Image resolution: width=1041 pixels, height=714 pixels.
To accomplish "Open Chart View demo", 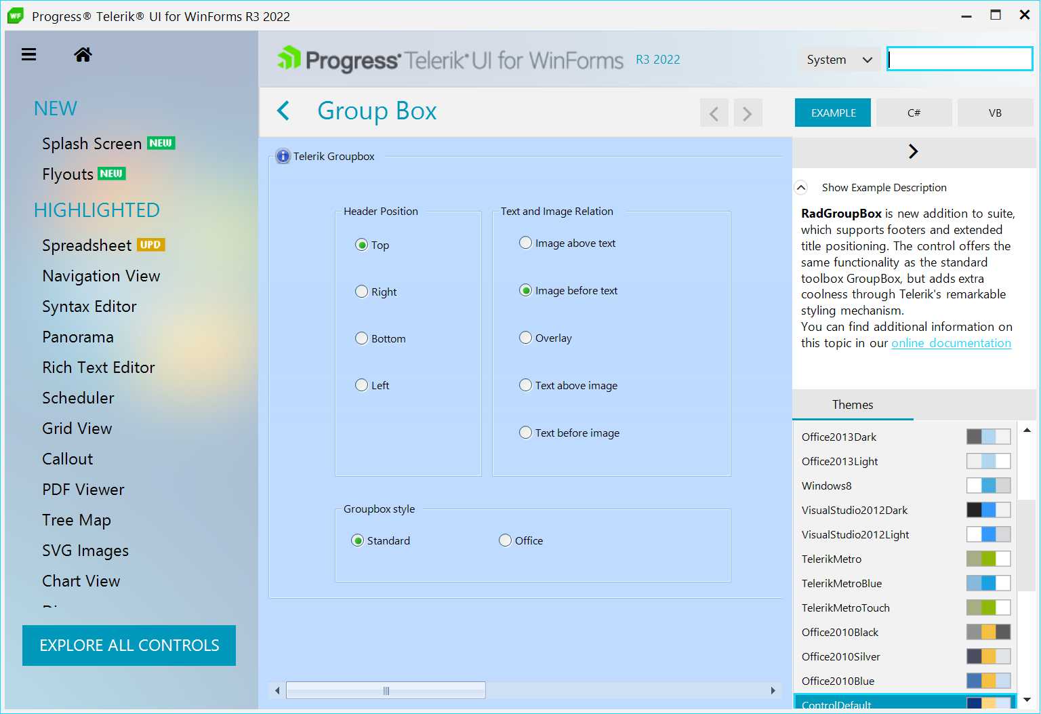I will click(81, 581).
